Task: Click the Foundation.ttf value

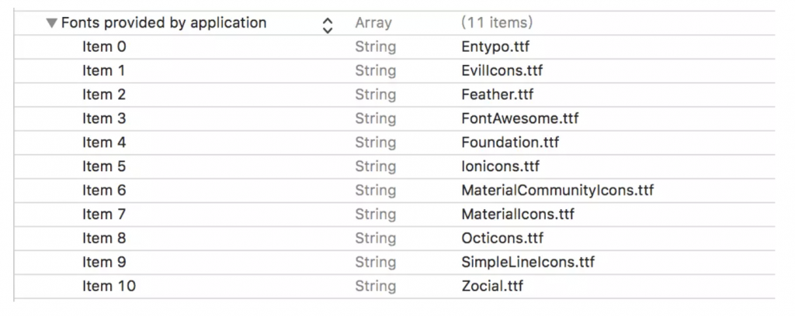Action: (x=510, y=143)
